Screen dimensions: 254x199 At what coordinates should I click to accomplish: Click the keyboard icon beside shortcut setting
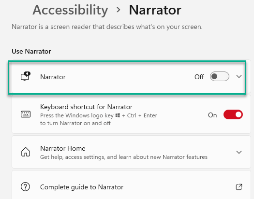[x=26, y=114]
